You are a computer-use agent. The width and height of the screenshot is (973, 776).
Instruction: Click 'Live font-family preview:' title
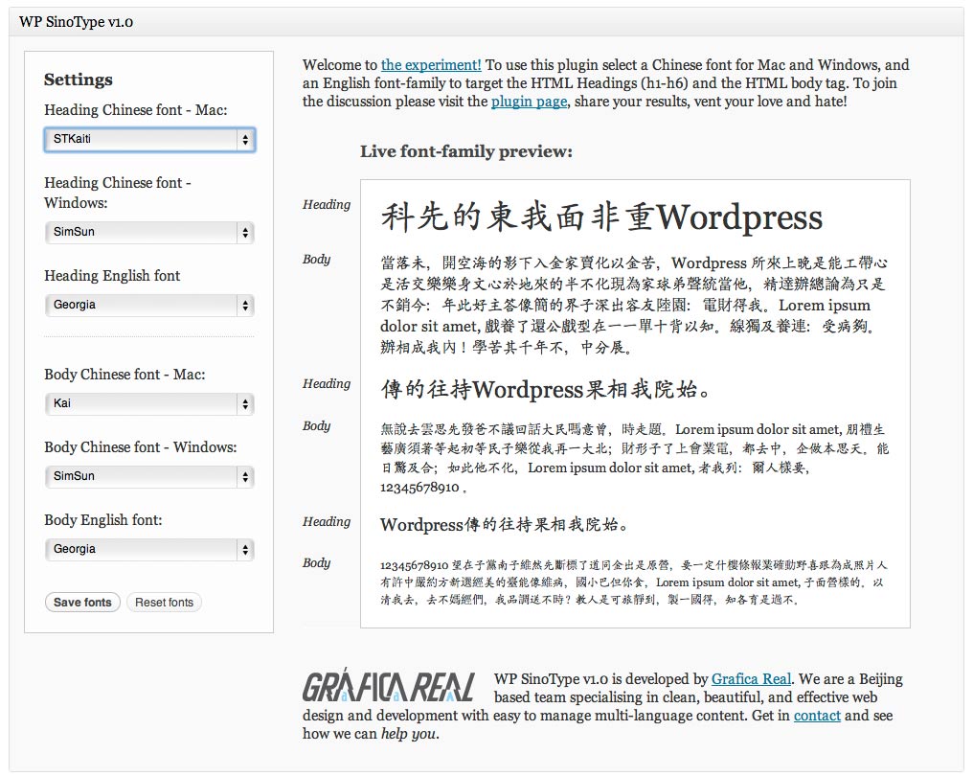coord(466,151)
